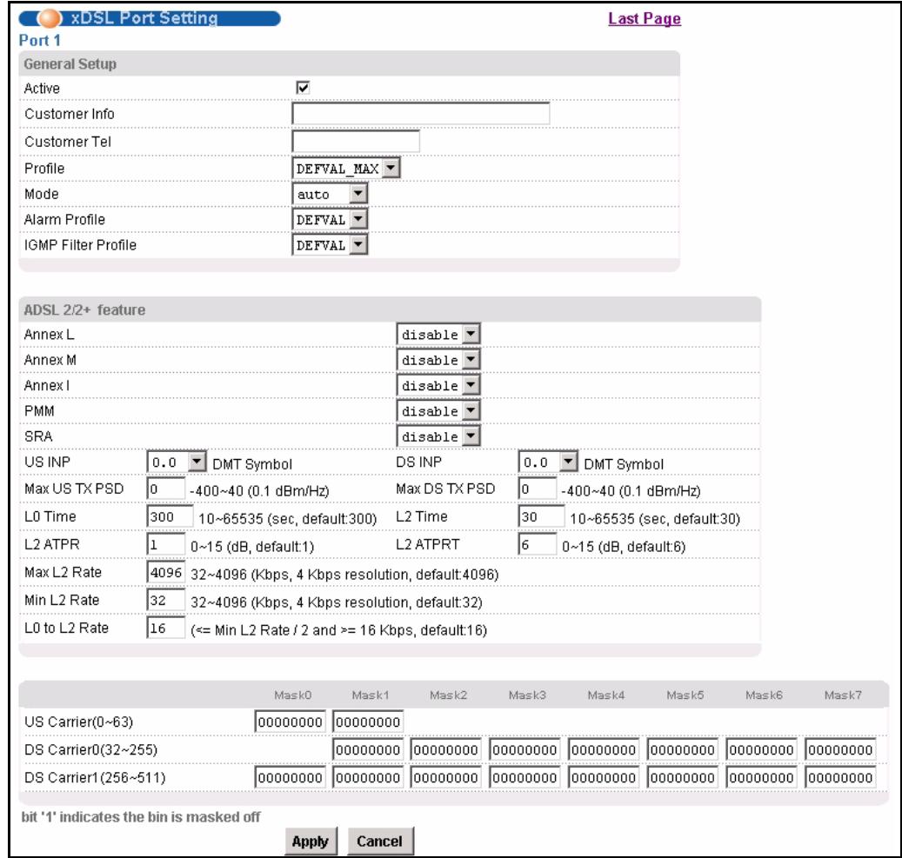Click DS Carrier1 Mask3 field
The image size is (902, 858).
pos(524,777)
